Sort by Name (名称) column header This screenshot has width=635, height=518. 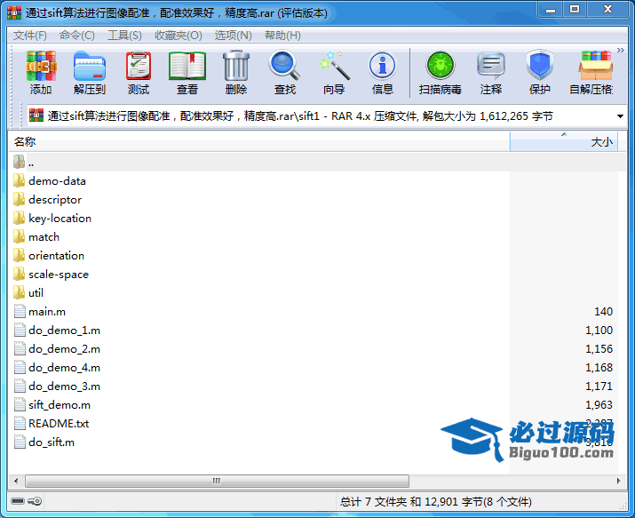(x=259, y=142)
